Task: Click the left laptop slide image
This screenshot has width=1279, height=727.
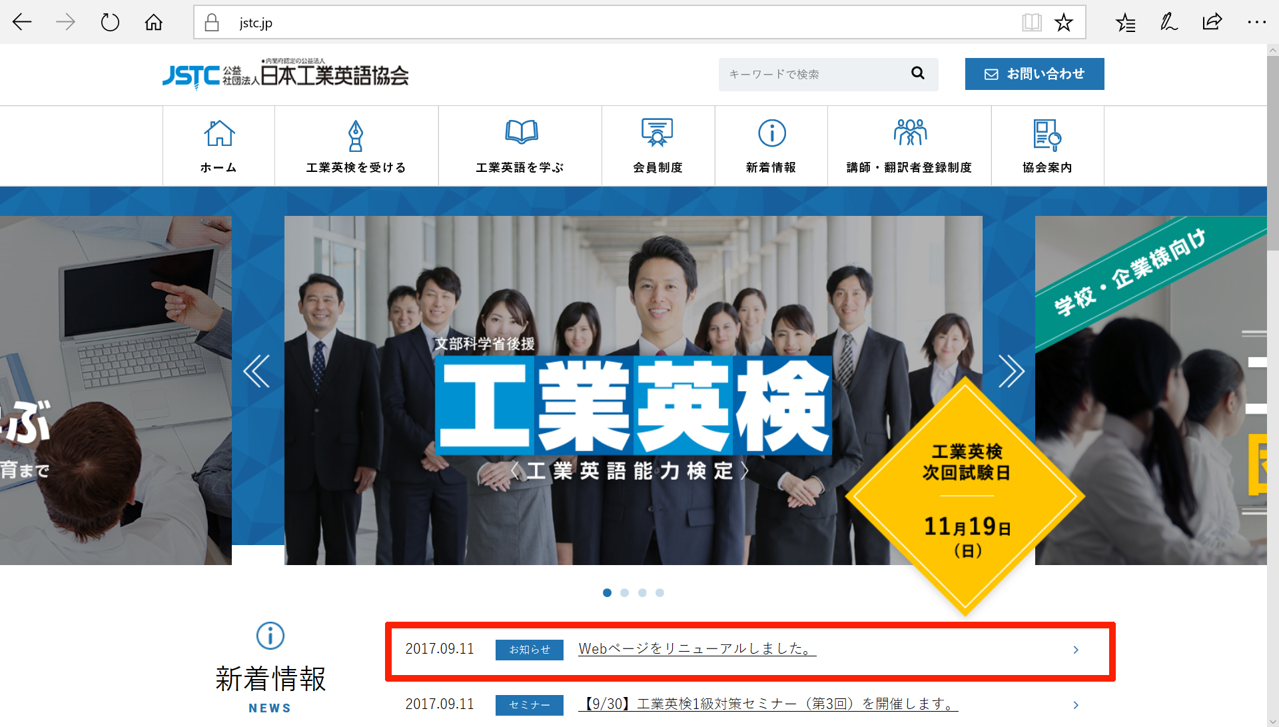Action: [116, 390]
